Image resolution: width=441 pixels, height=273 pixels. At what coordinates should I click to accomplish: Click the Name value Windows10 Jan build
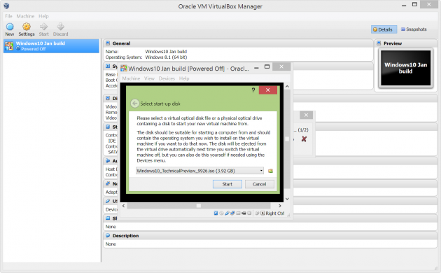point(166,52)
